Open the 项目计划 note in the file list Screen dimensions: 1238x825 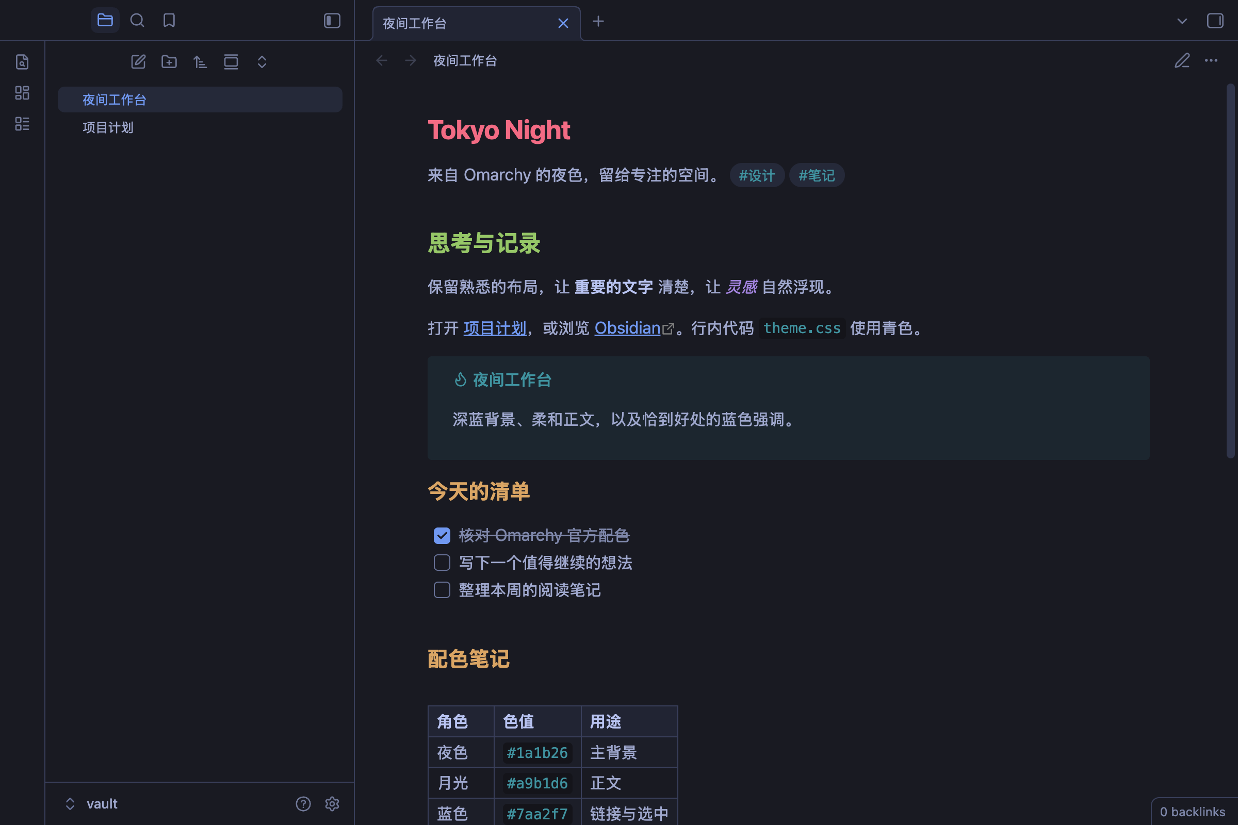click(200, 127)
